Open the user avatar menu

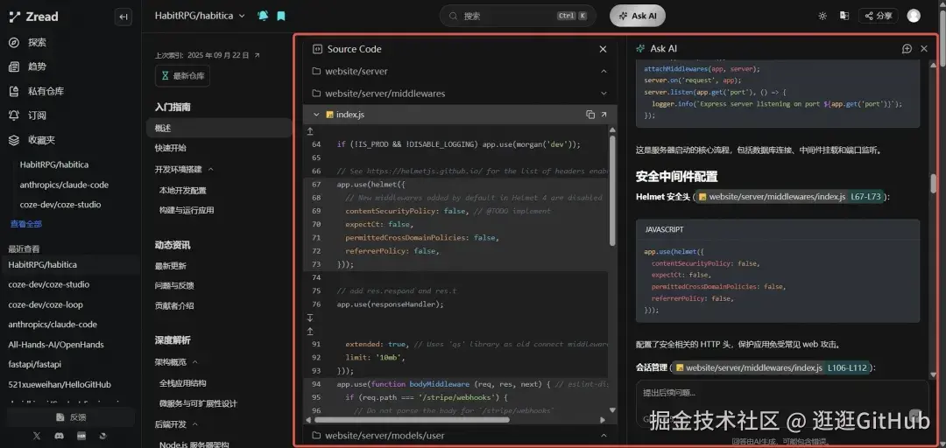914,17
